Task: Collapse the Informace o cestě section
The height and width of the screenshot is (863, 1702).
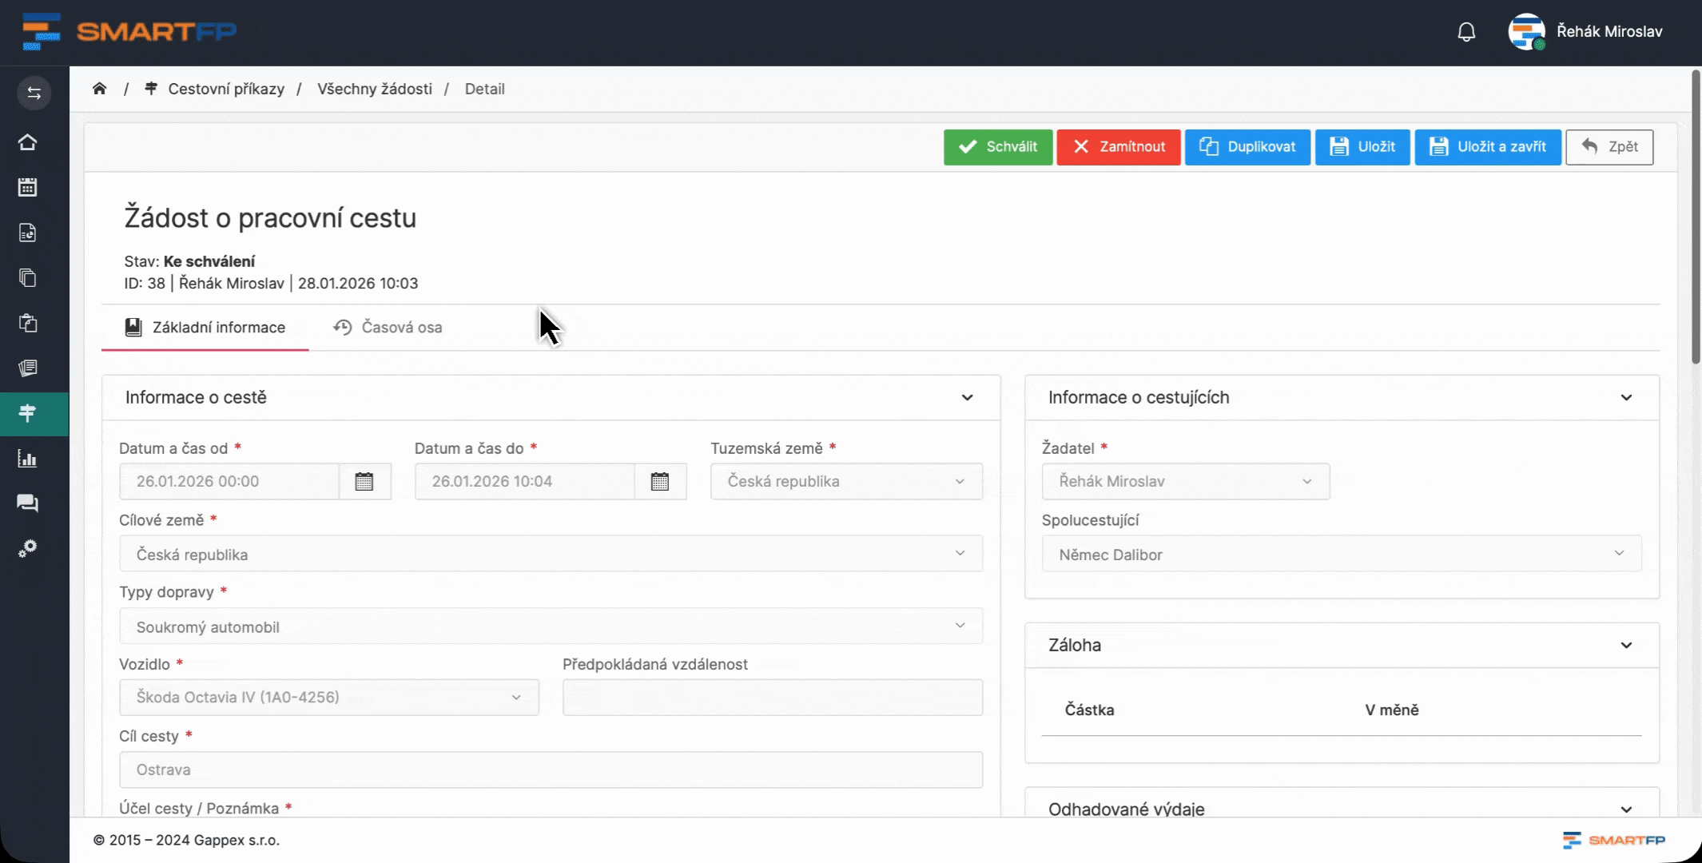Action: point(967,398)
